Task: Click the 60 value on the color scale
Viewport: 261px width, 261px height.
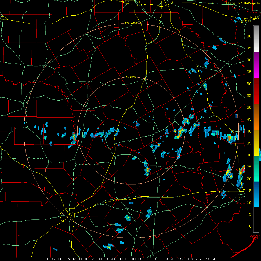Action: coord(249,84)
